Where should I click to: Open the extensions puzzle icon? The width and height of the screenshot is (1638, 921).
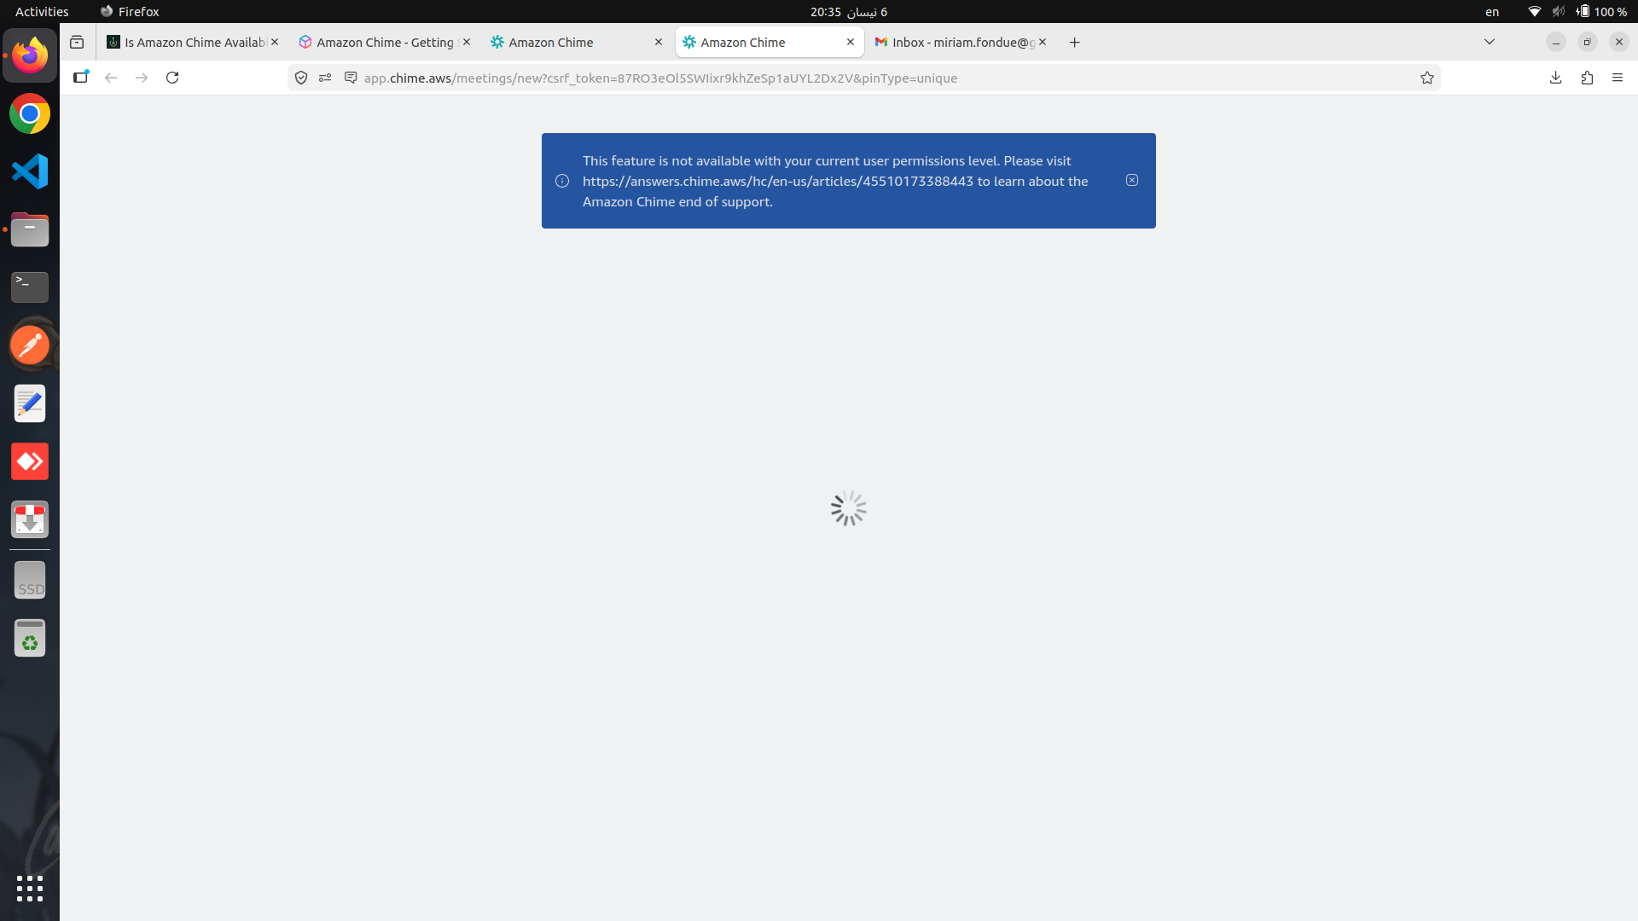pos(1587,78)
